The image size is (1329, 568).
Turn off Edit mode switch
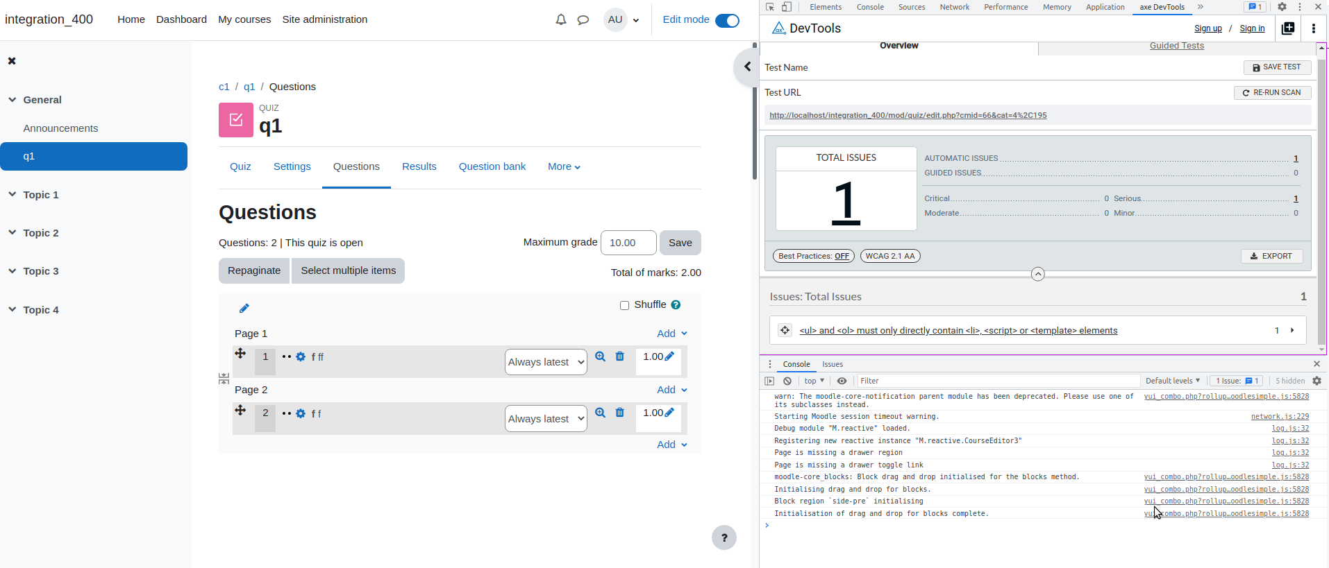coord(727,20)
